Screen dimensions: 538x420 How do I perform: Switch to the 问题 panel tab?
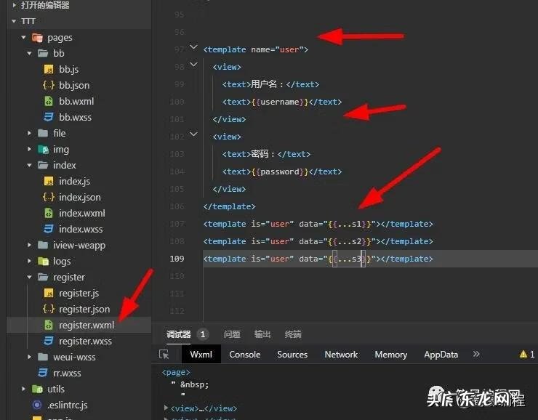point(232,334)
